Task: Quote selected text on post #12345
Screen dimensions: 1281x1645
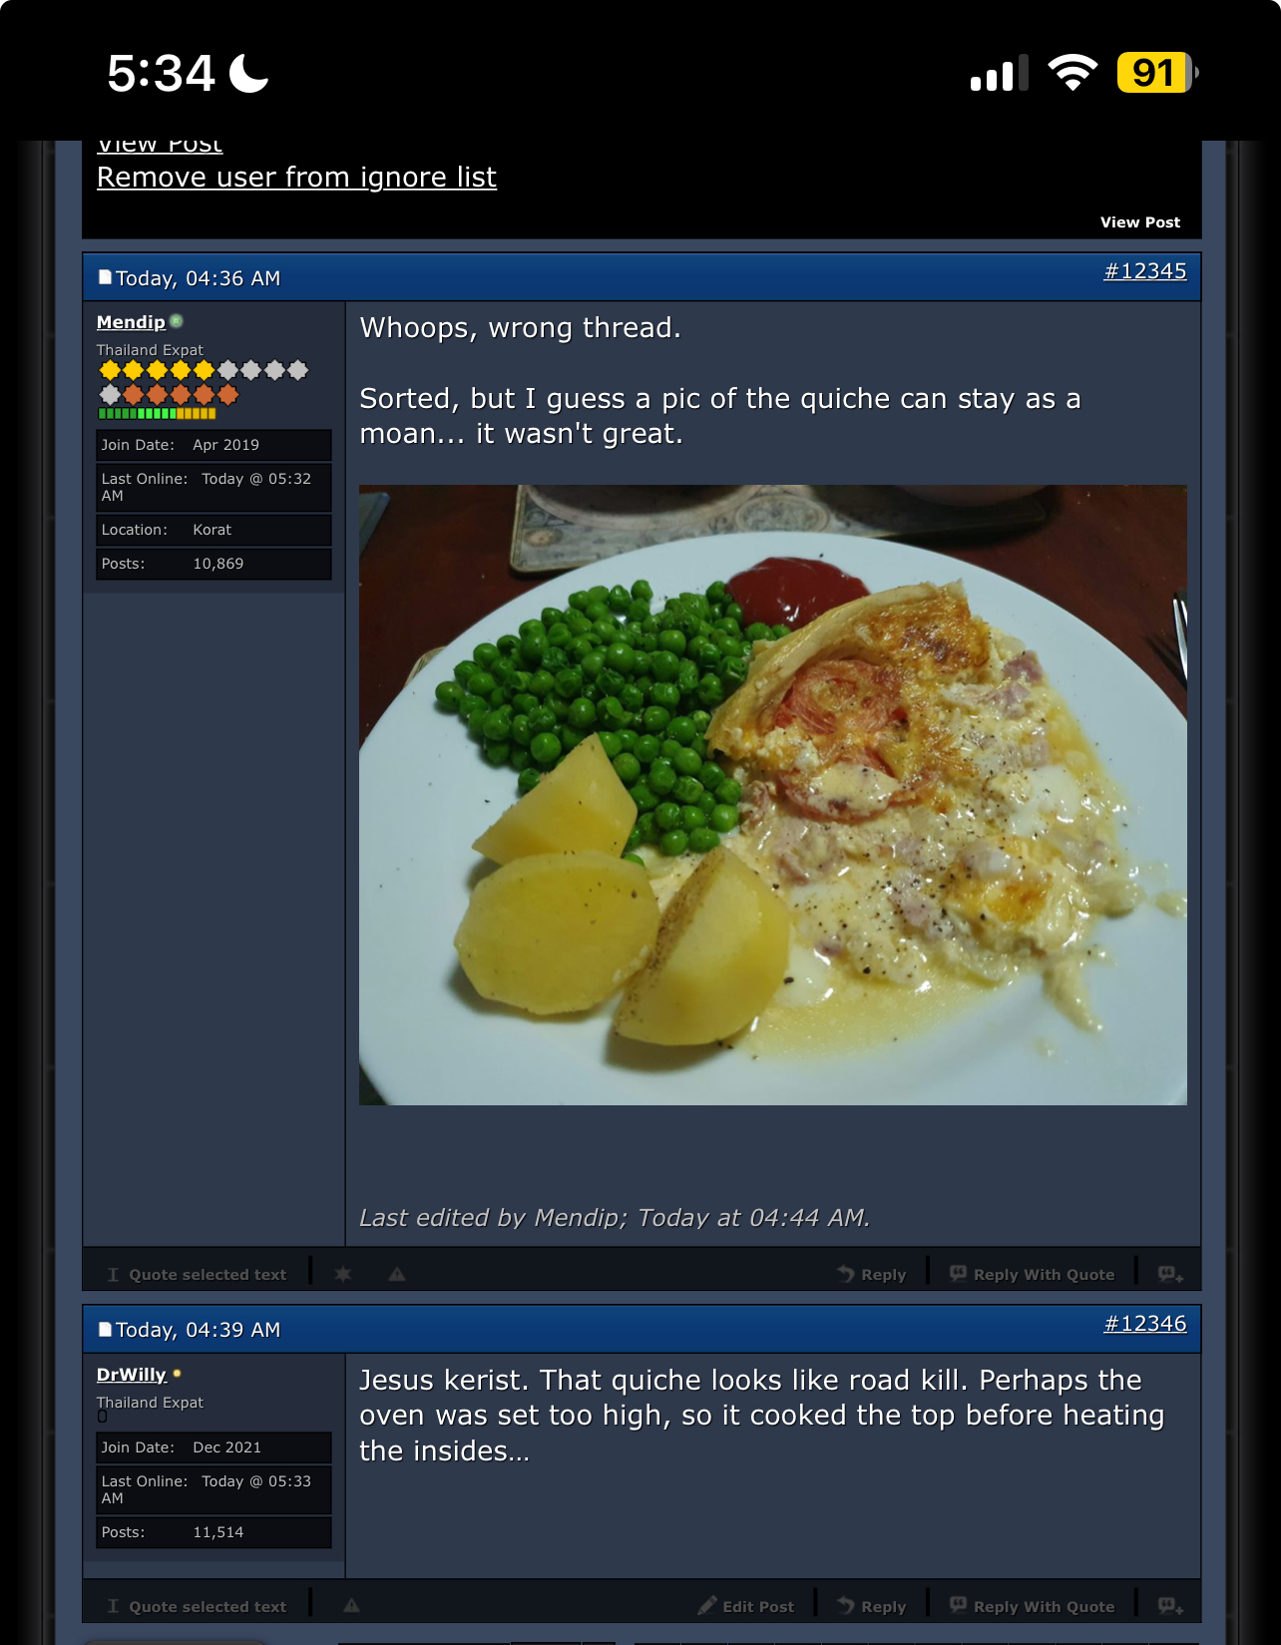Action: pos(197,1274)
